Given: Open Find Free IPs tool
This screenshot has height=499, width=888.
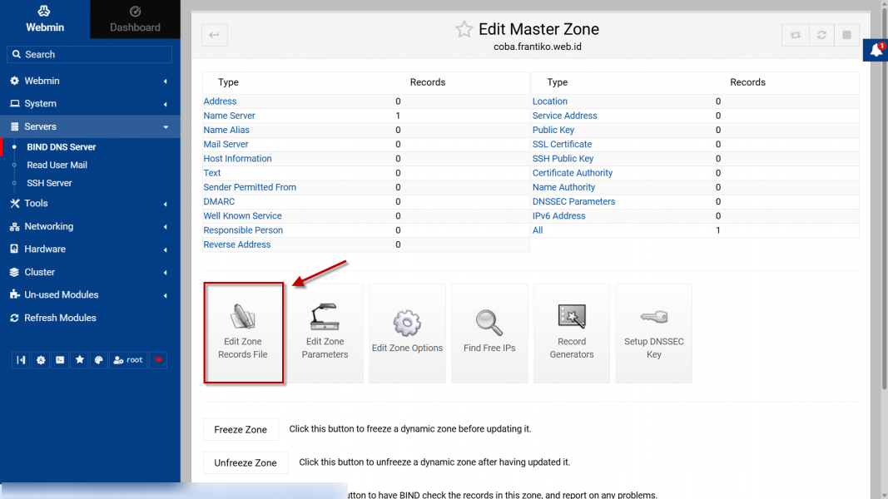Looking at the screenshot, I should (489, 333).
